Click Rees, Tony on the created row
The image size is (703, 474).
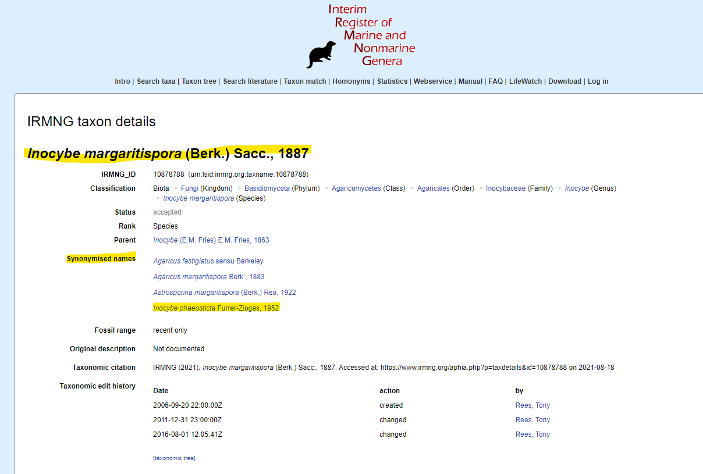[532, 405]
